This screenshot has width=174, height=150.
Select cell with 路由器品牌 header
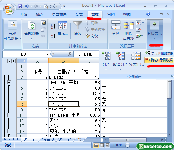(x=64, y=72)
